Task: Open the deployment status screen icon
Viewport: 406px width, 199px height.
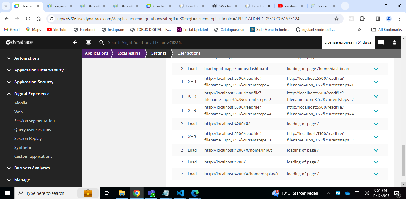Action: click(88, 42)
